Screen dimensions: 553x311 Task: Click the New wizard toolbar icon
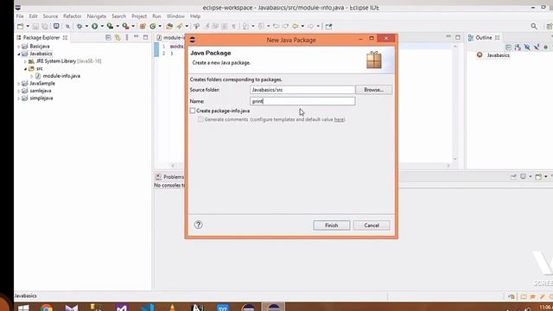pyautogui.click(x=21, y=26)
